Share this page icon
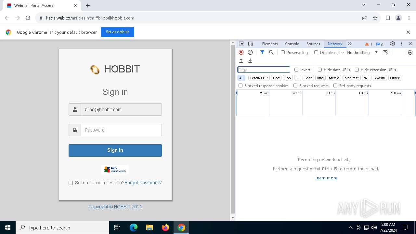 (x=365, y=18)
